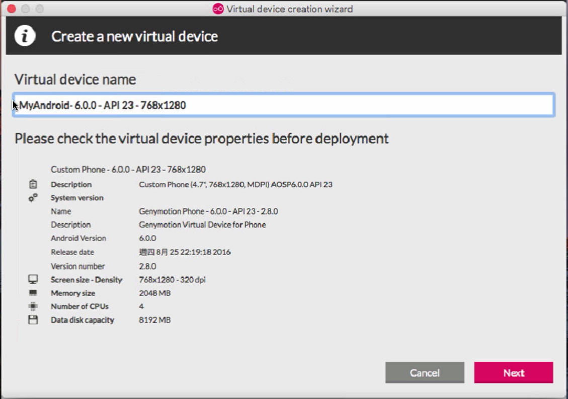Click the Description clipboard icon
Screen dimensions: 568x399
tap(33, 184)
